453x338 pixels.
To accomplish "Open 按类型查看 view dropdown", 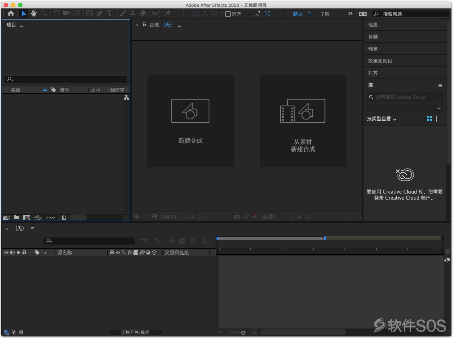I will coord(381,119).
